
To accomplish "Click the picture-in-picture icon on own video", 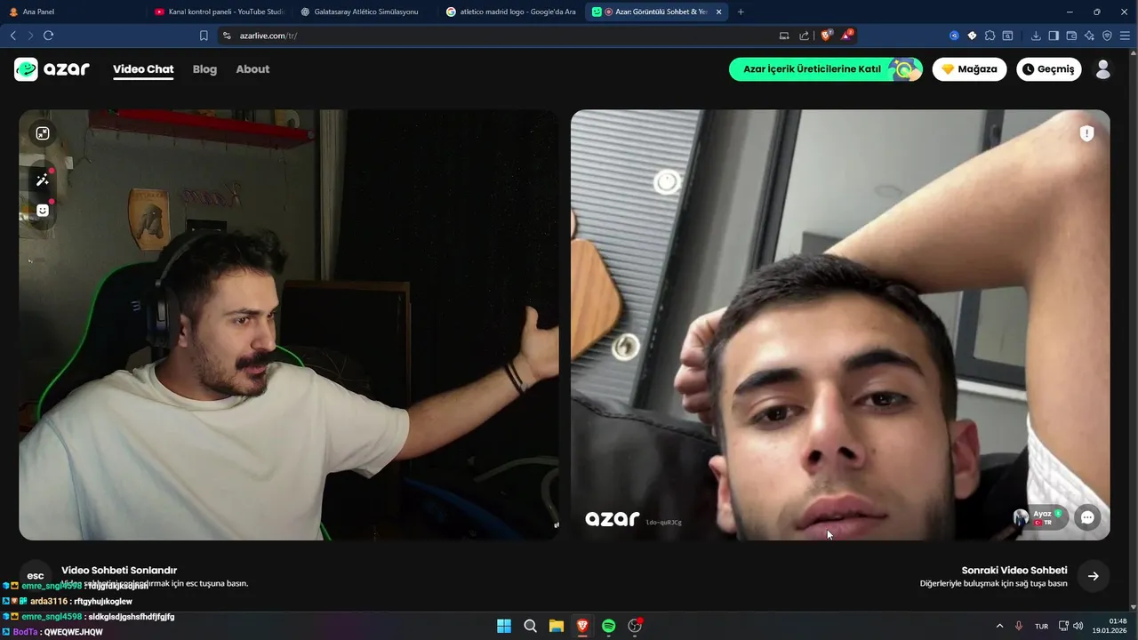I will coord(43,133).
